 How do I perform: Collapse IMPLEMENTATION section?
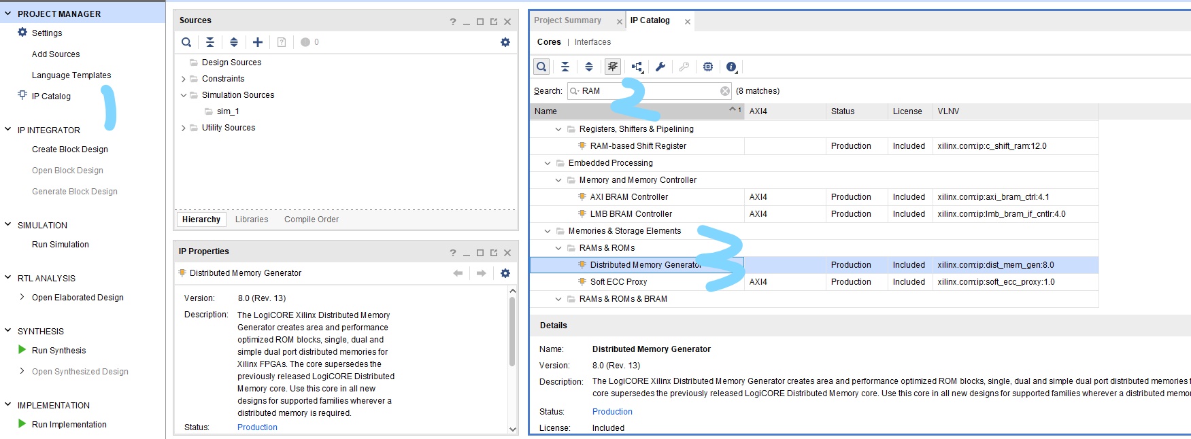pos(8,404)
